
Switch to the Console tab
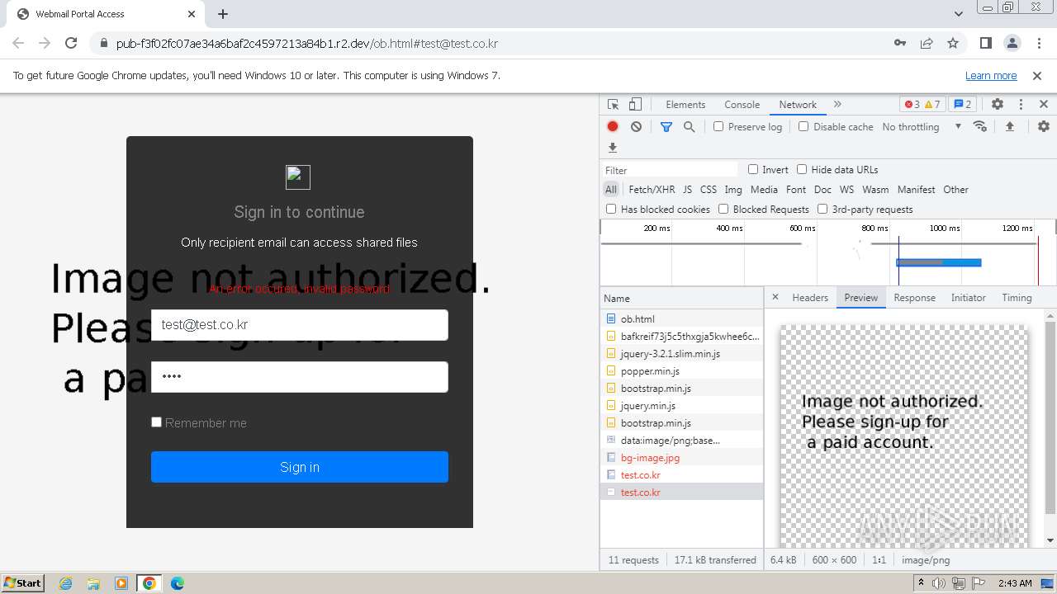[742, 105]
